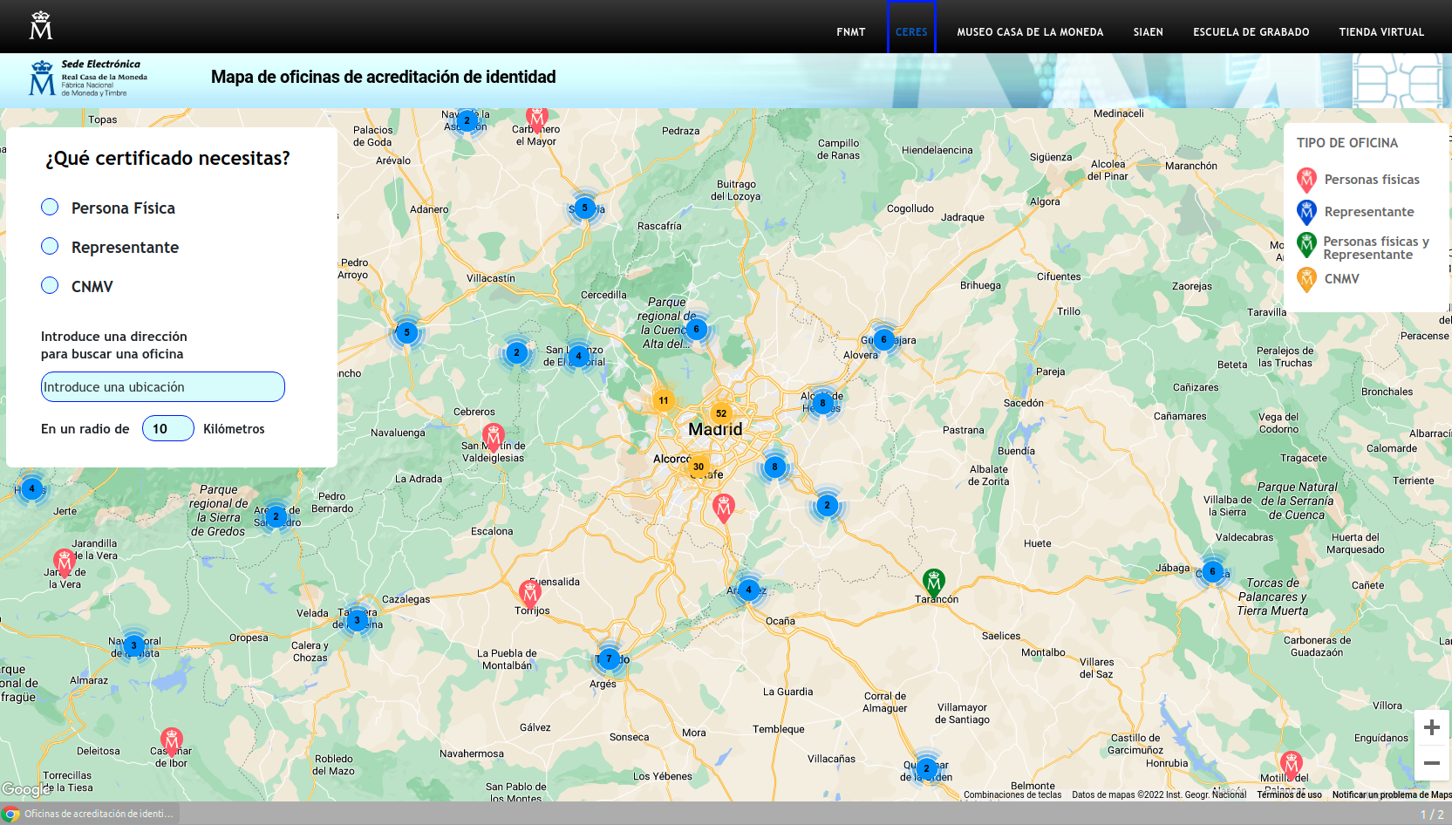Screen dimensions: 1452x825
Task: Open Términos de uso link
Action: coord(1289,794)
